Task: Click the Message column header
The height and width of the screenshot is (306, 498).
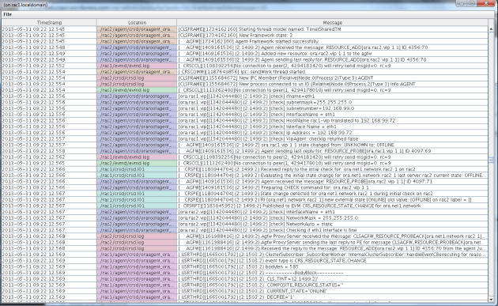Action: [x=332, y=23]
